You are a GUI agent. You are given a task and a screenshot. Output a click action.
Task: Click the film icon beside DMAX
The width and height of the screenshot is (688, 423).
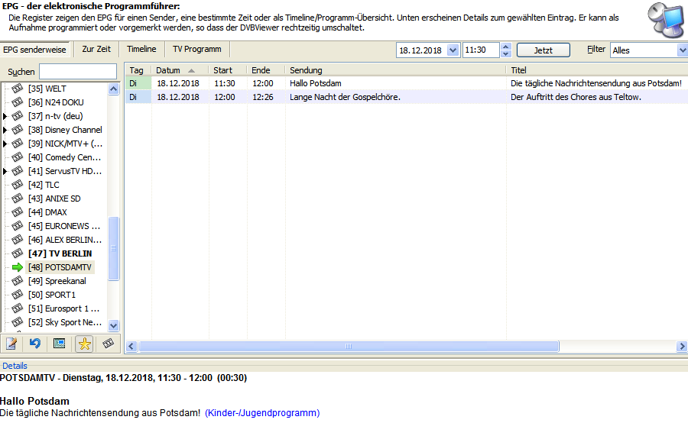(18, 212)
